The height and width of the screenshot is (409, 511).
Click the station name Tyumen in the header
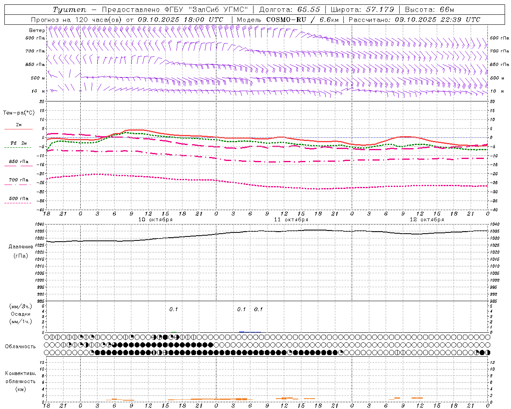(x=69, y=10)
